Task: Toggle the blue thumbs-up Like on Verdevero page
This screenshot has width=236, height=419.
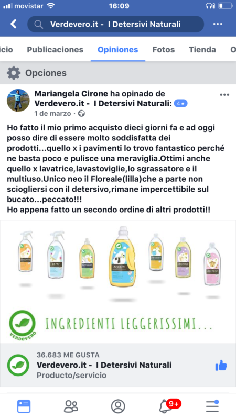Action: tap(221, 365)
